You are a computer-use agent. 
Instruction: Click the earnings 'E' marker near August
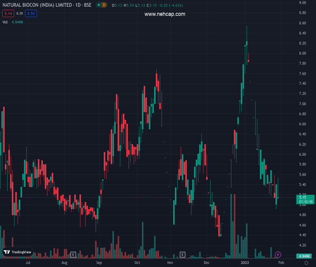click(73, 255)
